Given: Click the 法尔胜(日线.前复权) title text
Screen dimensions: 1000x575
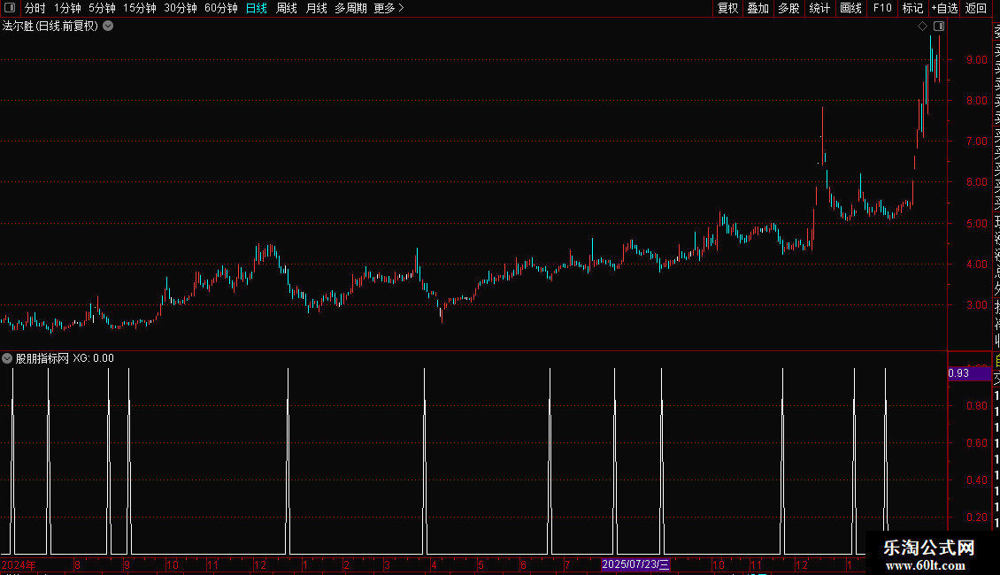Looking at the screenshot, I should [50, 27].
